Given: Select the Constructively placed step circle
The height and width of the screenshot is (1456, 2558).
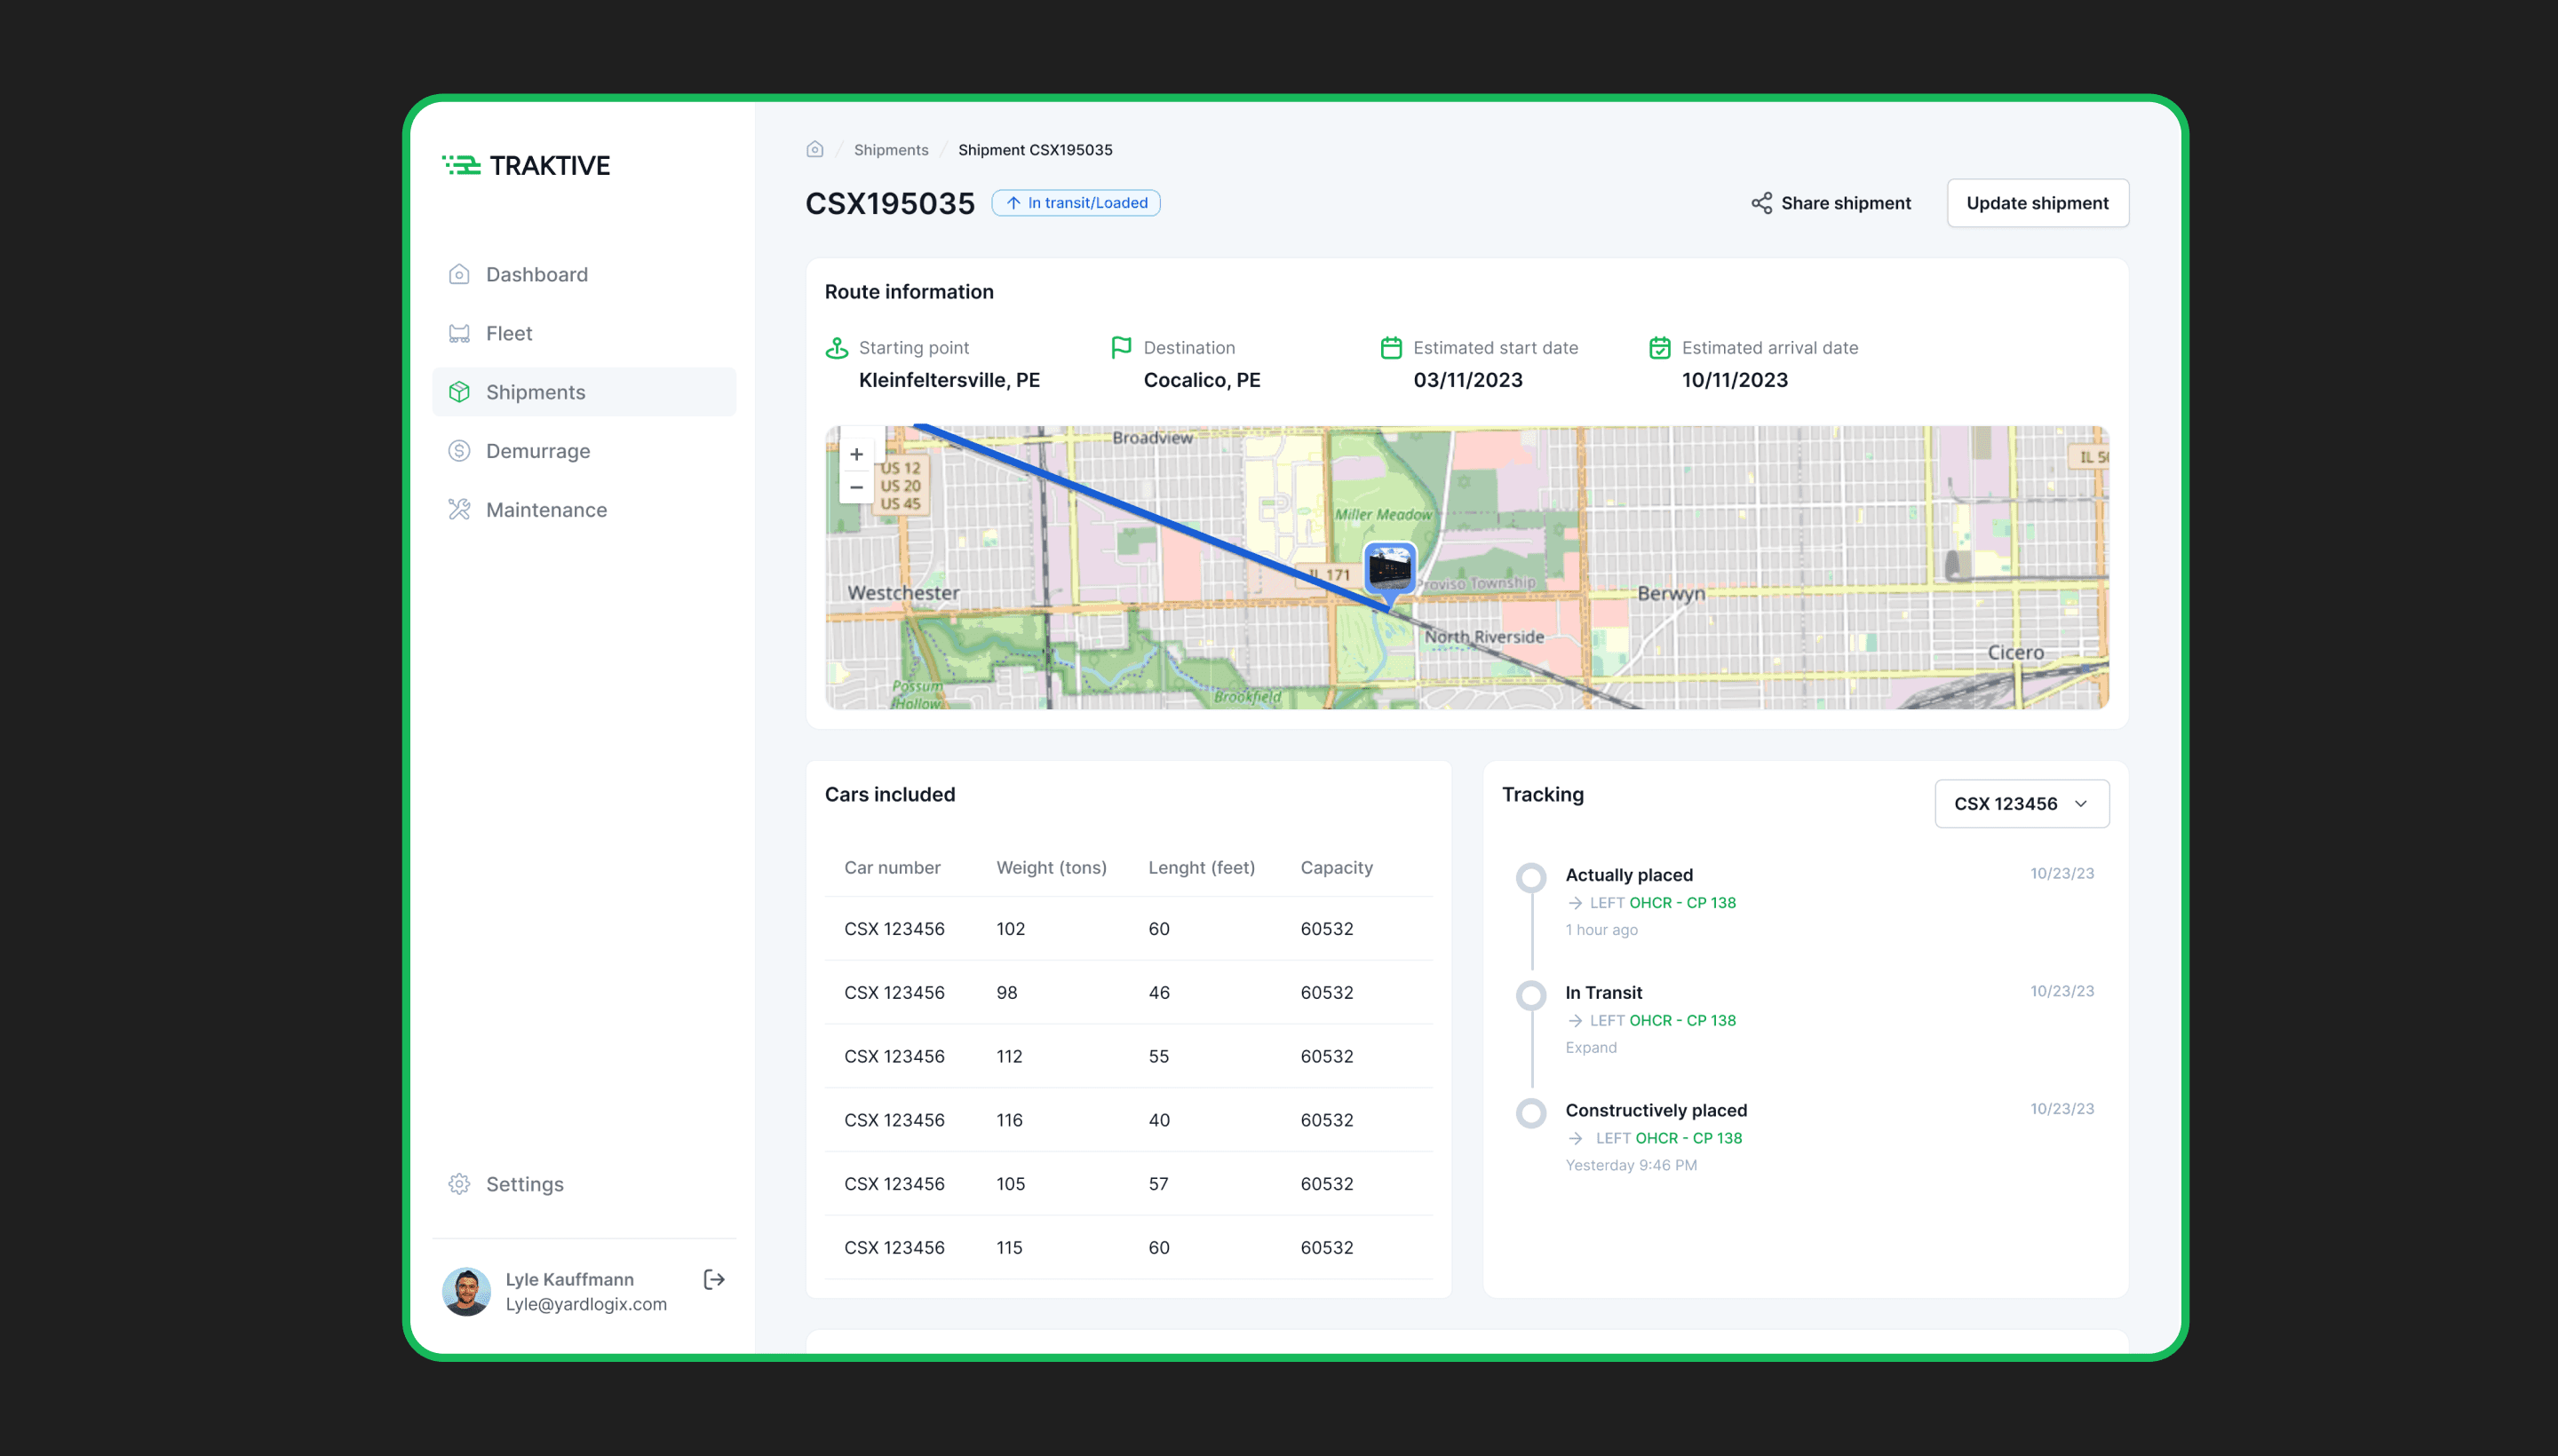Looking at the screenshot, I should pos(1530,1112).
